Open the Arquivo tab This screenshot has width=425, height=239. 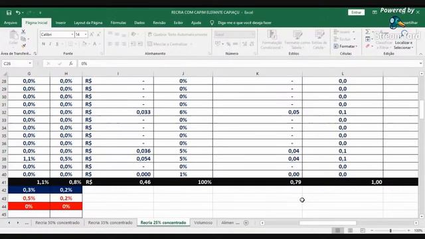[x=11, y=23]
